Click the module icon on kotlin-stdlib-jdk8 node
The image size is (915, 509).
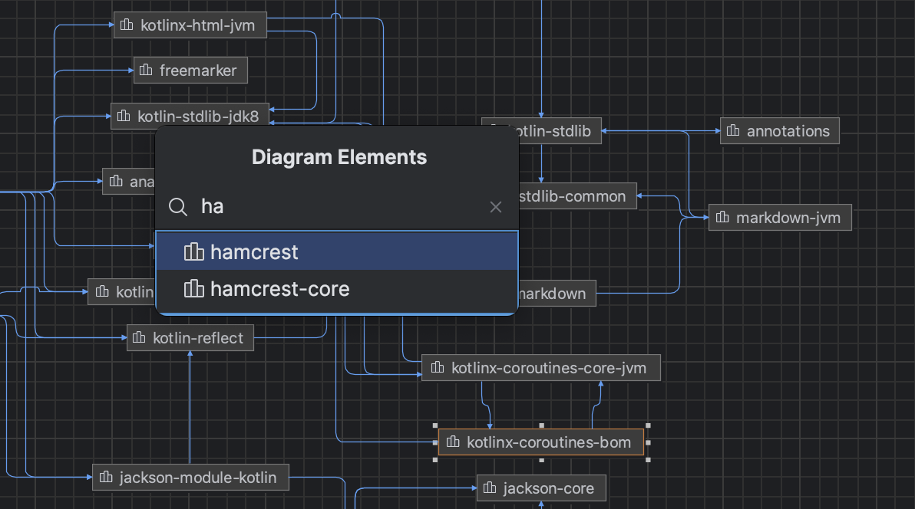125,116
